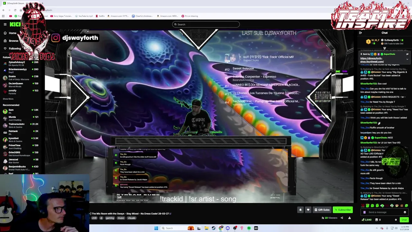Open the emoji picker in chat input
This screenshot has height=232, width=412.
[x=405, y=212]
